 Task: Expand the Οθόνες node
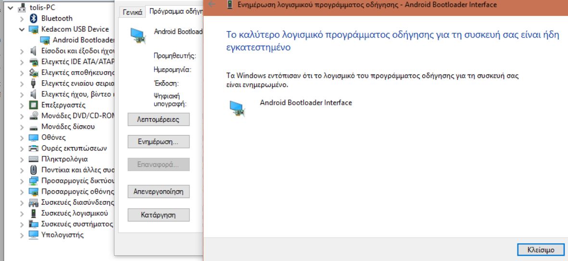(22, 138)
